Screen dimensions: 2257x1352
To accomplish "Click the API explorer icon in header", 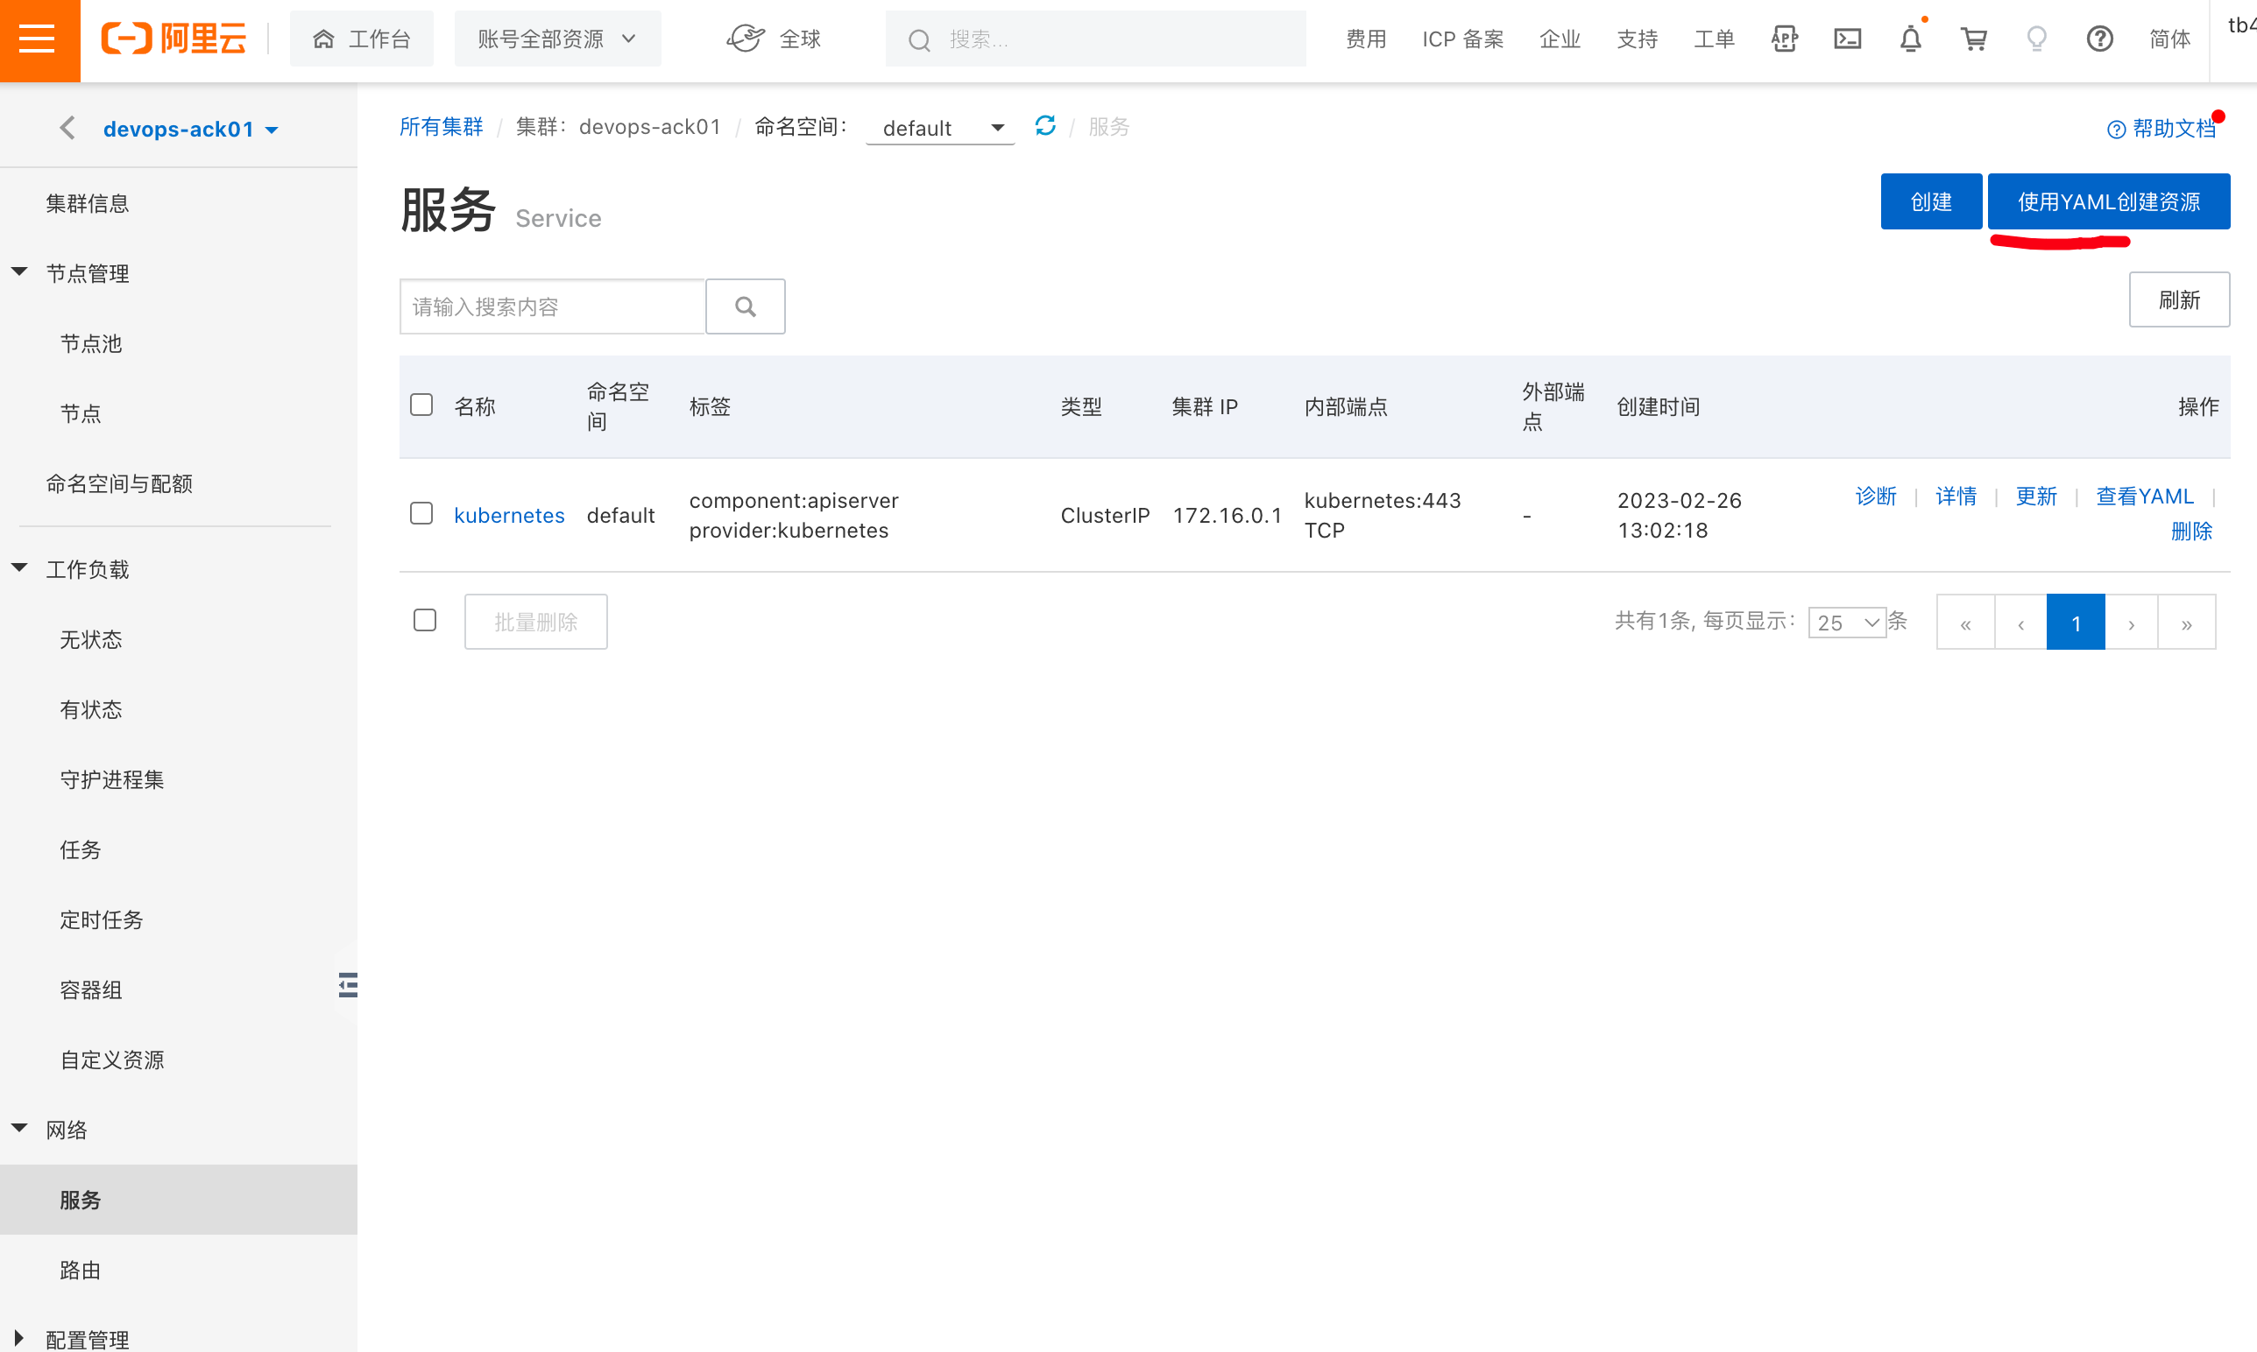I will click(x=1784, y=39).
